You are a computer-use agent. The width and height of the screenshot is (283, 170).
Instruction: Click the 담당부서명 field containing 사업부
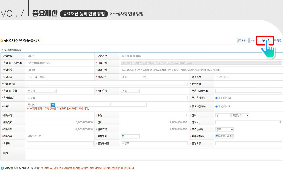(154, 143)
